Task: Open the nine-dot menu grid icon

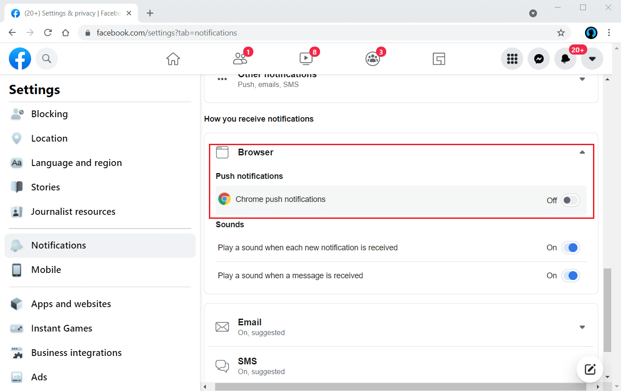Action: tap(512, 59)
